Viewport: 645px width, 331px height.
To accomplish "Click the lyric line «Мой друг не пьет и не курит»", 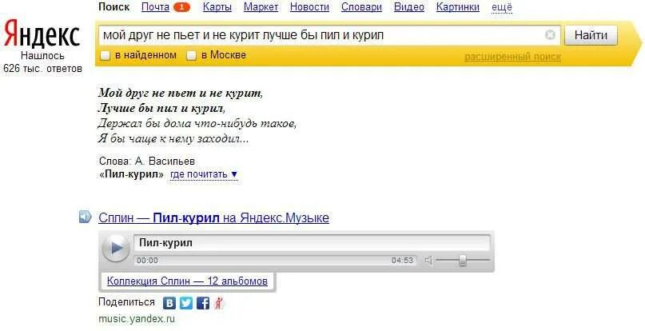I will pos(181,93).
